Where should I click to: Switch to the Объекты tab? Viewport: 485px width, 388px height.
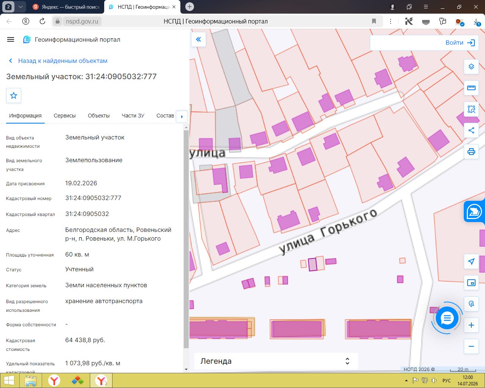(99, 116)
